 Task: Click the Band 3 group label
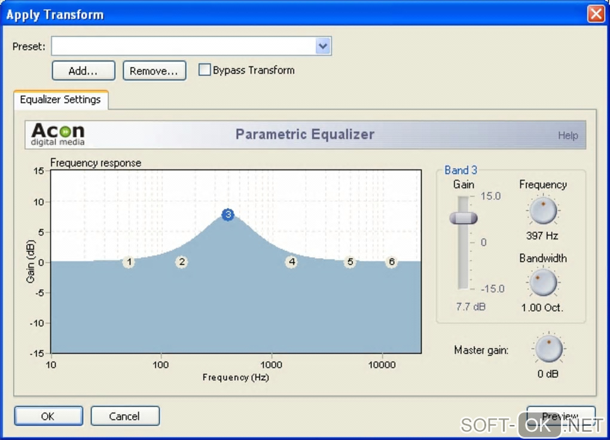tap(460, 170)
